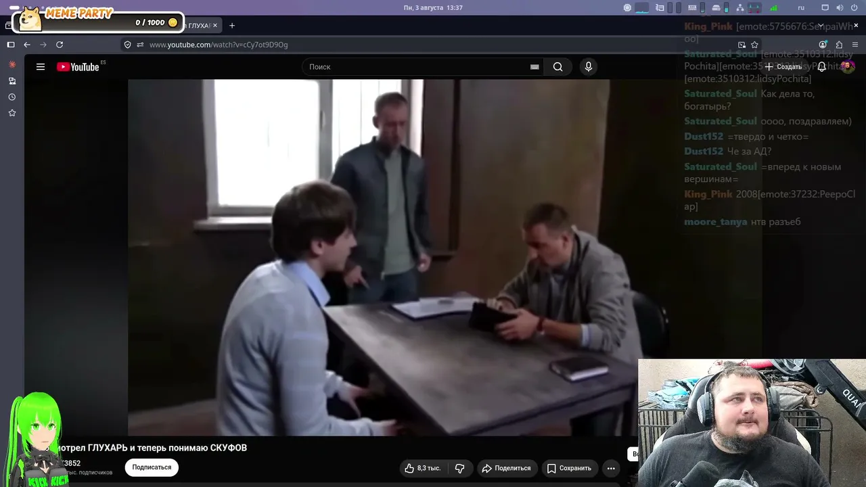Open browser extensions puzzle icon
The height and width of the screenshot is (487, 866).
(839, 45)
